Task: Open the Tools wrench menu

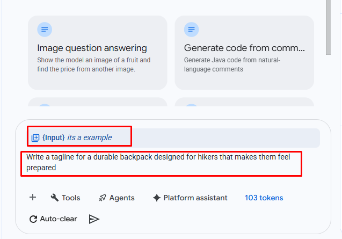Action: (66, 198)
